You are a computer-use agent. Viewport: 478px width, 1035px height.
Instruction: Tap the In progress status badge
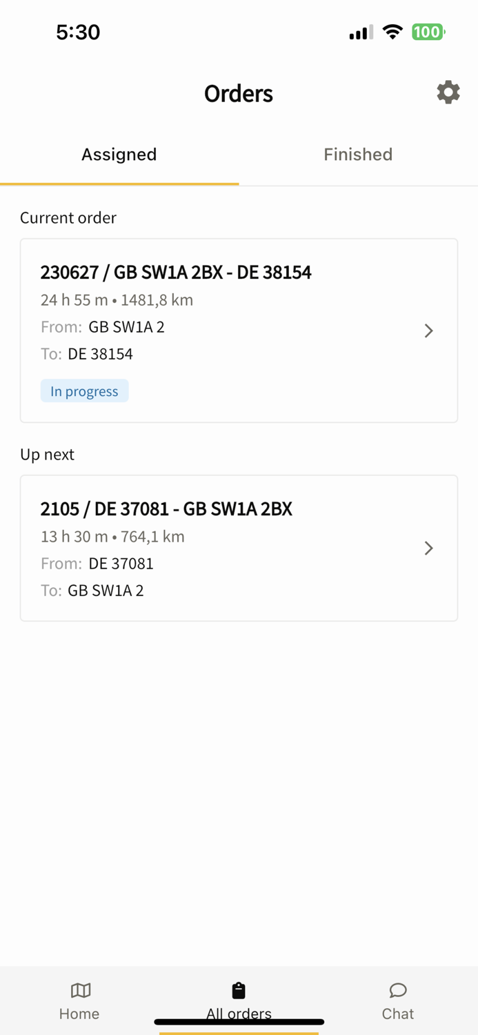[x=84, y=391]
